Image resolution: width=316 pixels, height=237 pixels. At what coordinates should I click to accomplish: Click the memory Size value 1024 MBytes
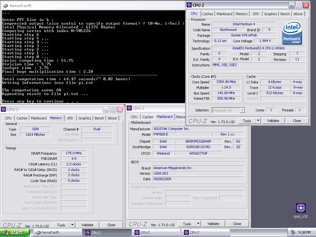tap(35, 135)
